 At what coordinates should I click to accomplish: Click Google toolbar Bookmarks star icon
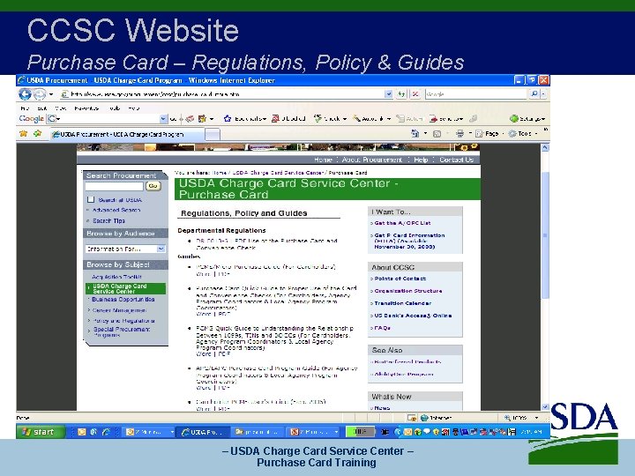[x=228, y=119]
